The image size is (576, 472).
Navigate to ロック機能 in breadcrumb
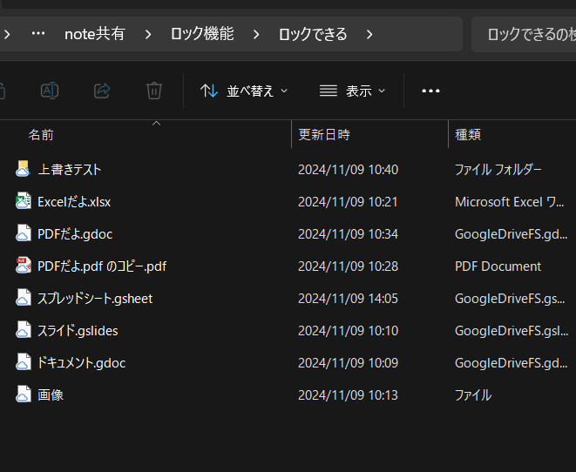coord(202,34)
